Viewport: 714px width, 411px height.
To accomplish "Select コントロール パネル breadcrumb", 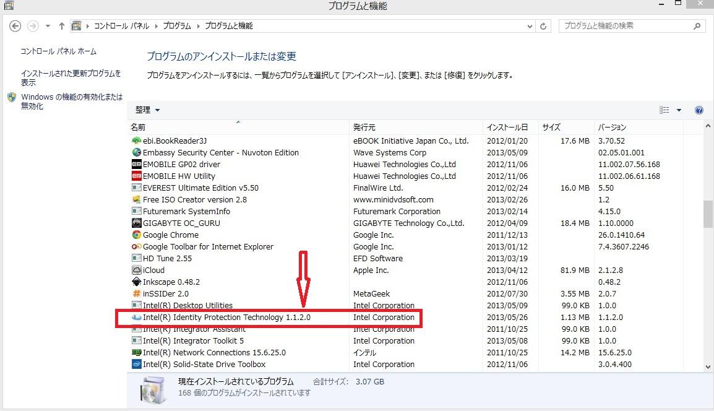I will coord(121,26).
